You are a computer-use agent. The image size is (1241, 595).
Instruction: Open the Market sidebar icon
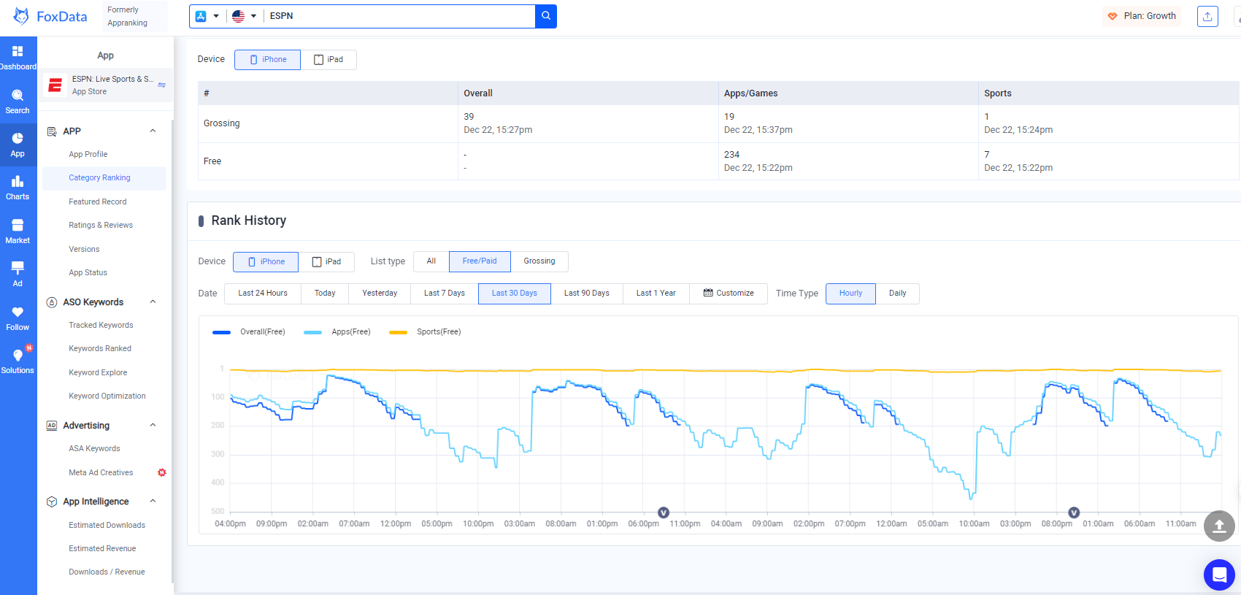[x=18, y=231]
